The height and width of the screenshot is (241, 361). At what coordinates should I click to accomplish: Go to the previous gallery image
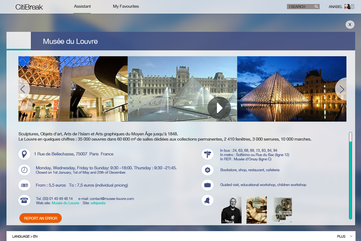click(x=23, y=89)
